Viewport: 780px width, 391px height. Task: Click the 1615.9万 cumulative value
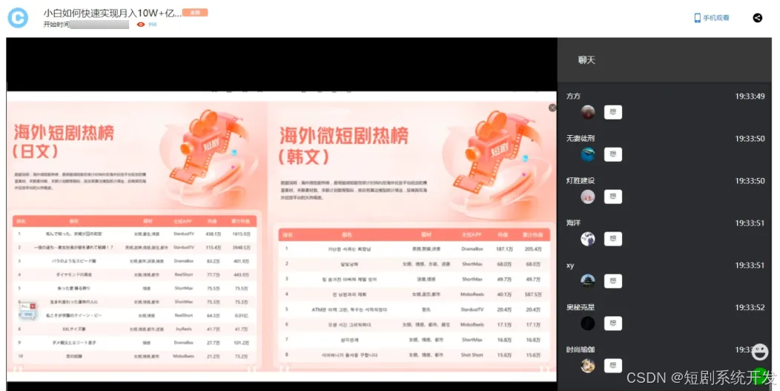pyautogui.click(x=241, y=234)
